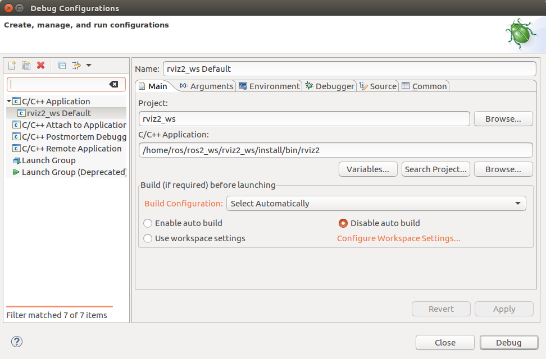
Task: Open the filter options dropdown arrow
Action: pyautogui.click(x=89, y=66)
